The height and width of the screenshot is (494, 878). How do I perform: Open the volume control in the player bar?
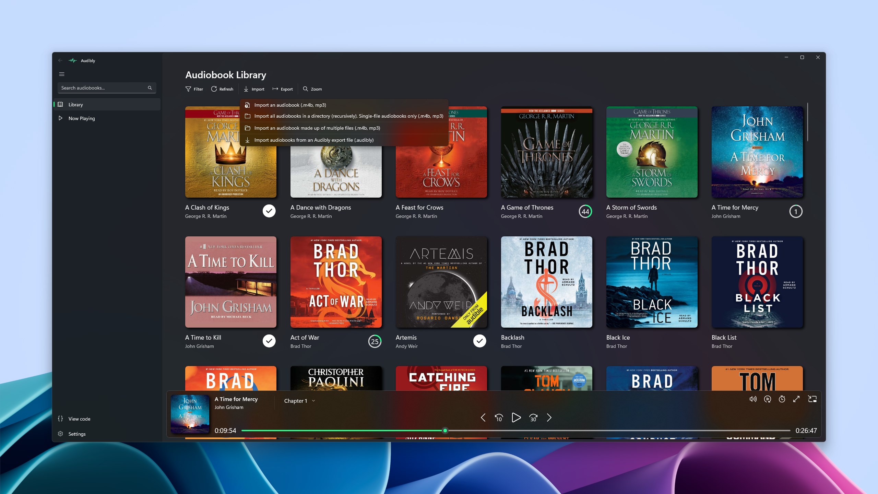tap(753, 399)
